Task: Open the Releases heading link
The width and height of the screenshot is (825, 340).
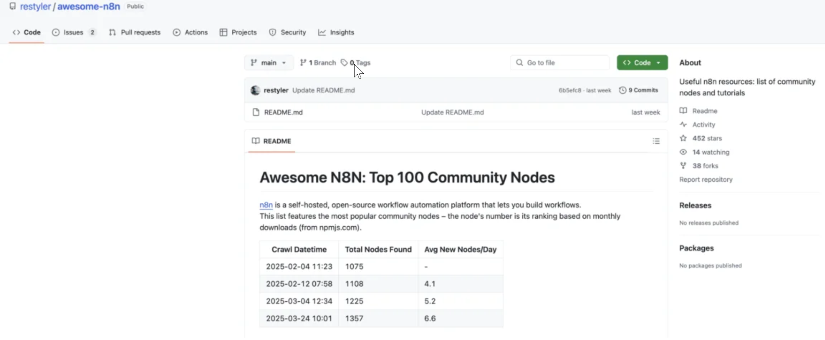Action: pos(695,206)
